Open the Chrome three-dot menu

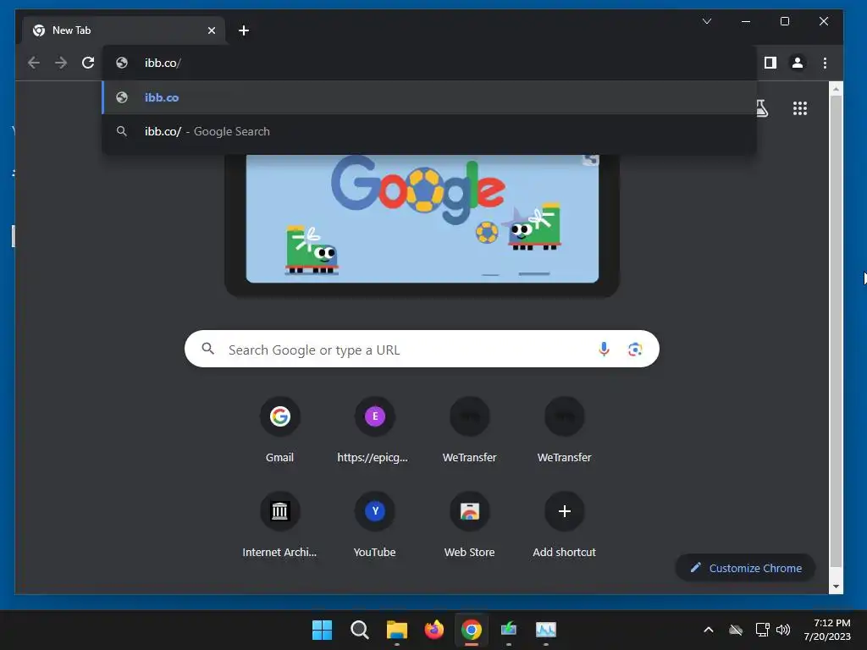pos(825,63)
